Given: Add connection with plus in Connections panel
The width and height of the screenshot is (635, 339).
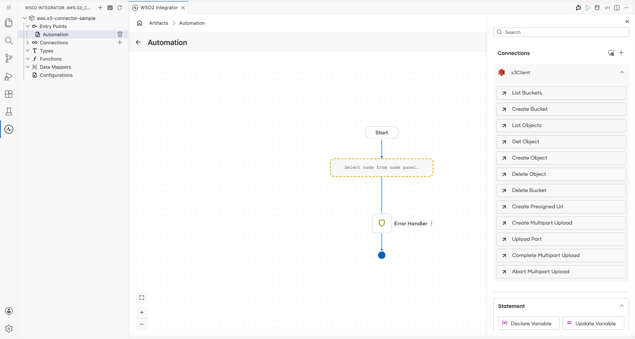Looking at the screenshot, I should click(x=621, y=53).
